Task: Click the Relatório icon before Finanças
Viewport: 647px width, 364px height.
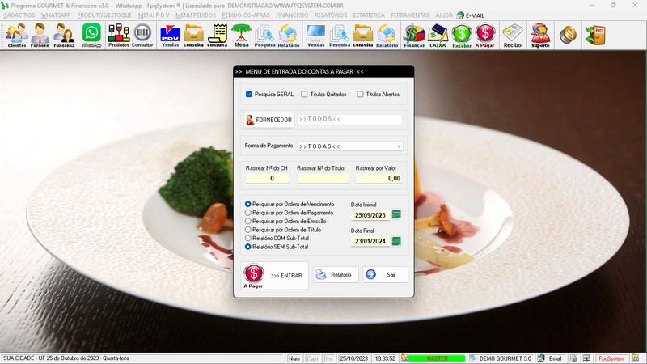Action: (x=387, y=35)
